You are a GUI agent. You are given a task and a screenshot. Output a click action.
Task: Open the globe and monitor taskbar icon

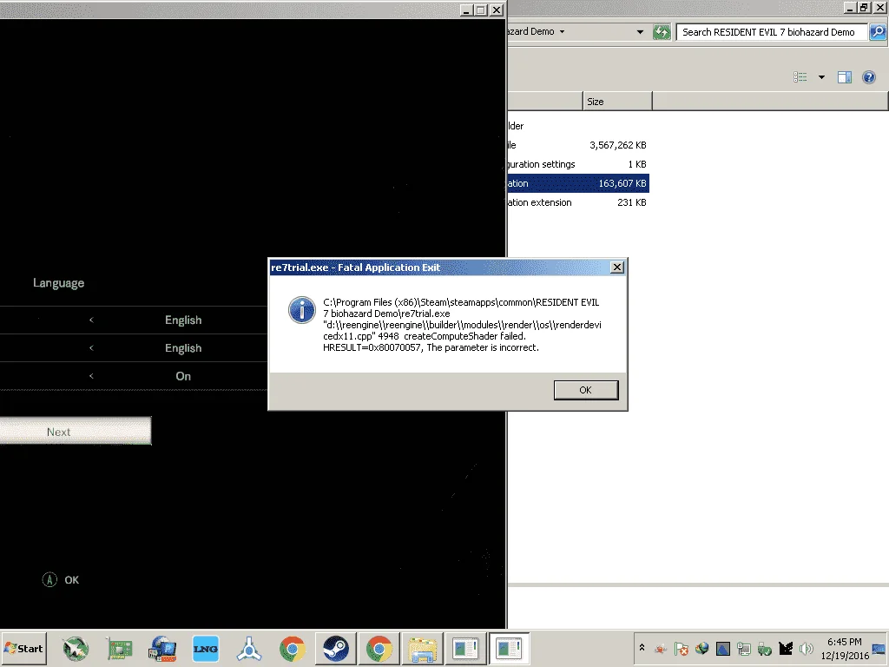[162, 649]
